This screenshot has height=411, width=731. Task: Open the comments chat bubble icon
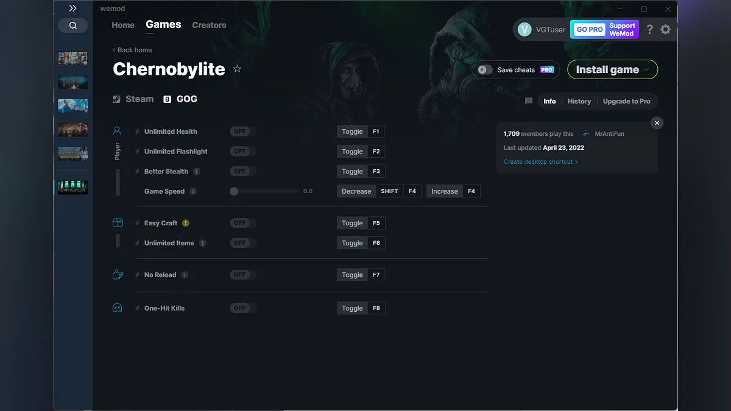[529, 101]
